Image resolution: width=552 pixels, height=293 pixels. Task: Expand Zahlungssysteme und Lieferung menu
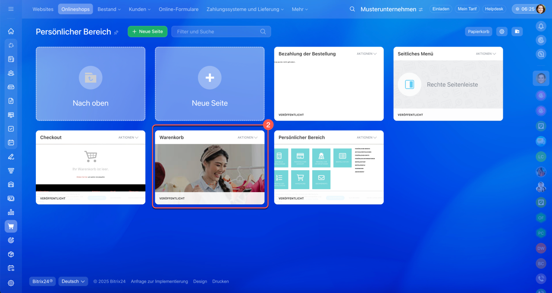[x=245, y=9]
